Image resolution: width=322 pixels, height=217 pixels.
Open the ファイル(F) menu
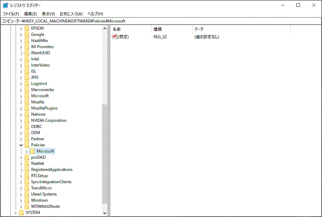point(11,14)
